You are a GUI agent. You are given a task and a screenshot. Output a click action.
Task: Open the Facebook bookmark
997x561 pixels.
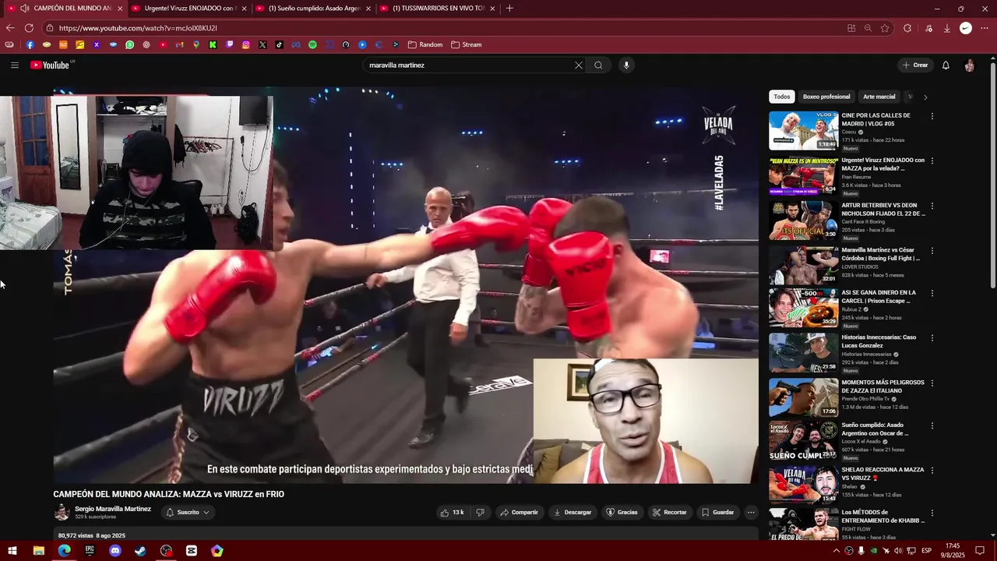pos(30,44)
